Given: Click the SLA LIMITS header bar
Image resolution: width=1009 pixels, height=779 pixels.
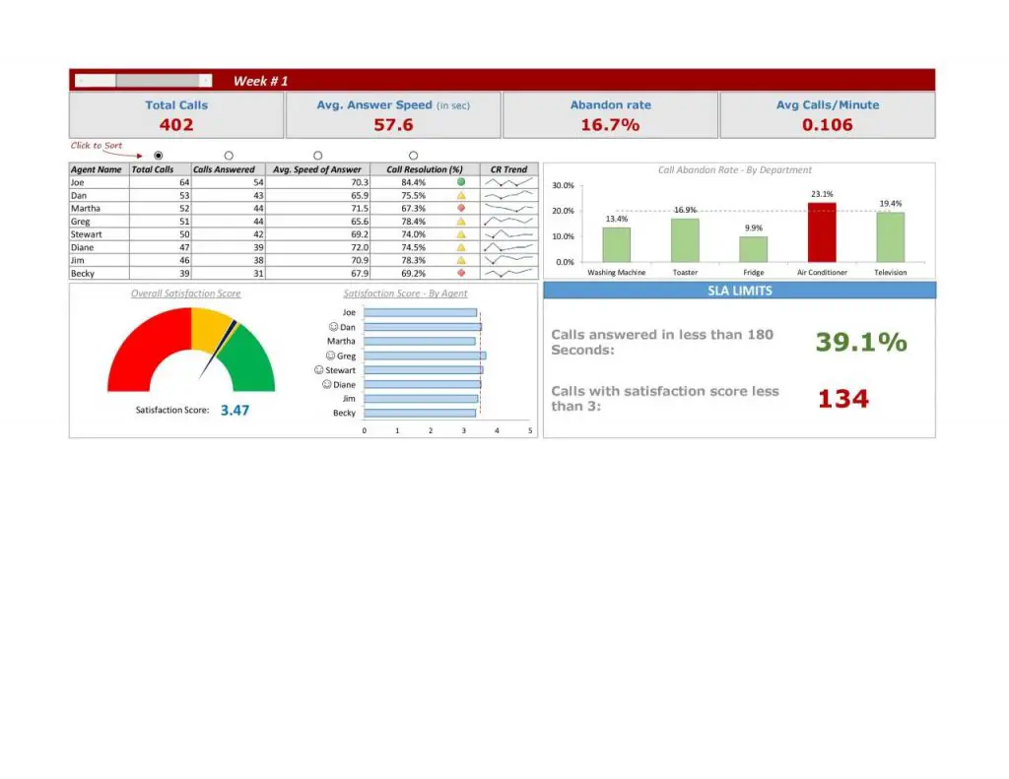Looking at the screenshot, I should click(x=737, y=291).
